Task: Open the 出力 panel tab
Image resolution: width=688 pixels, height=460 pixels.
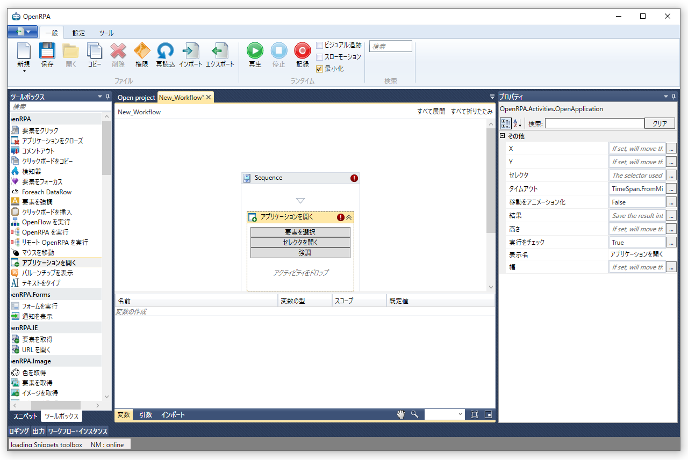Action: (x=38, y=431)
